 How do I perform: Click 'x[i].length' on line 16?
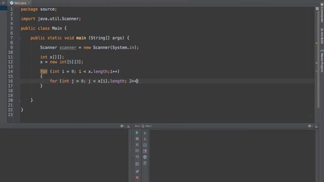pos(111,81)
